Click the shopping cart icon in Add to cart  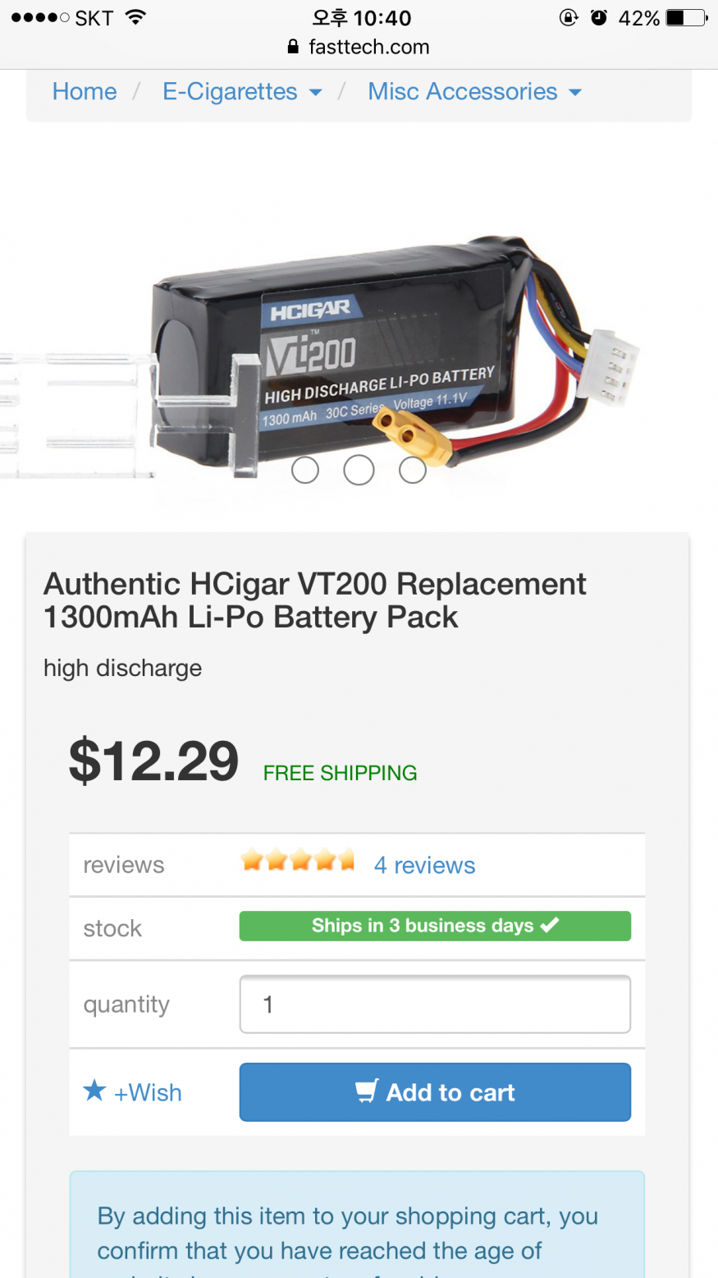(x=367, y=1091)
